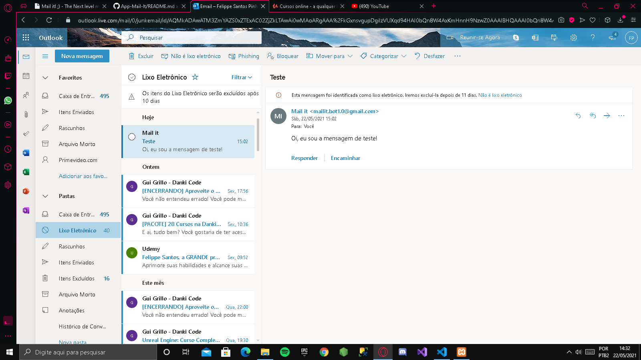Image resolution: width=641 pixels, height=360 pixels.
Task: Open the Excel app icon in rail
Action: tap(26, 172)
